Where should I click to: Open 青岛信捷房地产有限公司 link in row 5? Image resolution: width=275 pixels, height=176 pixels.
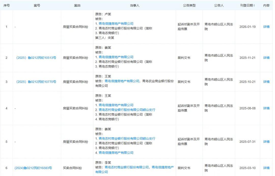[116, 153]
